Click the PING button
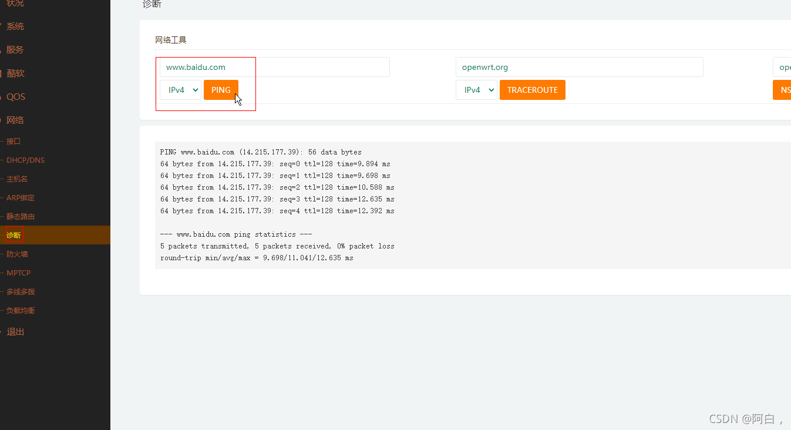Image resolution: width=791 pixels, height=430 pixels. click(221, 90)
